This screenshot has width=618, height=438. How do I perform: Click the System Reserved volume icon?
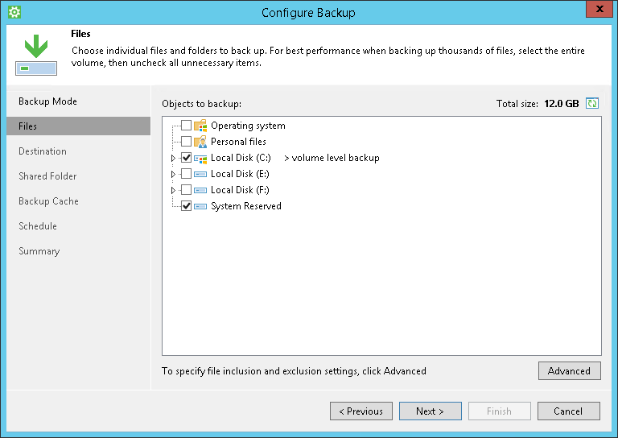[200, 206]
